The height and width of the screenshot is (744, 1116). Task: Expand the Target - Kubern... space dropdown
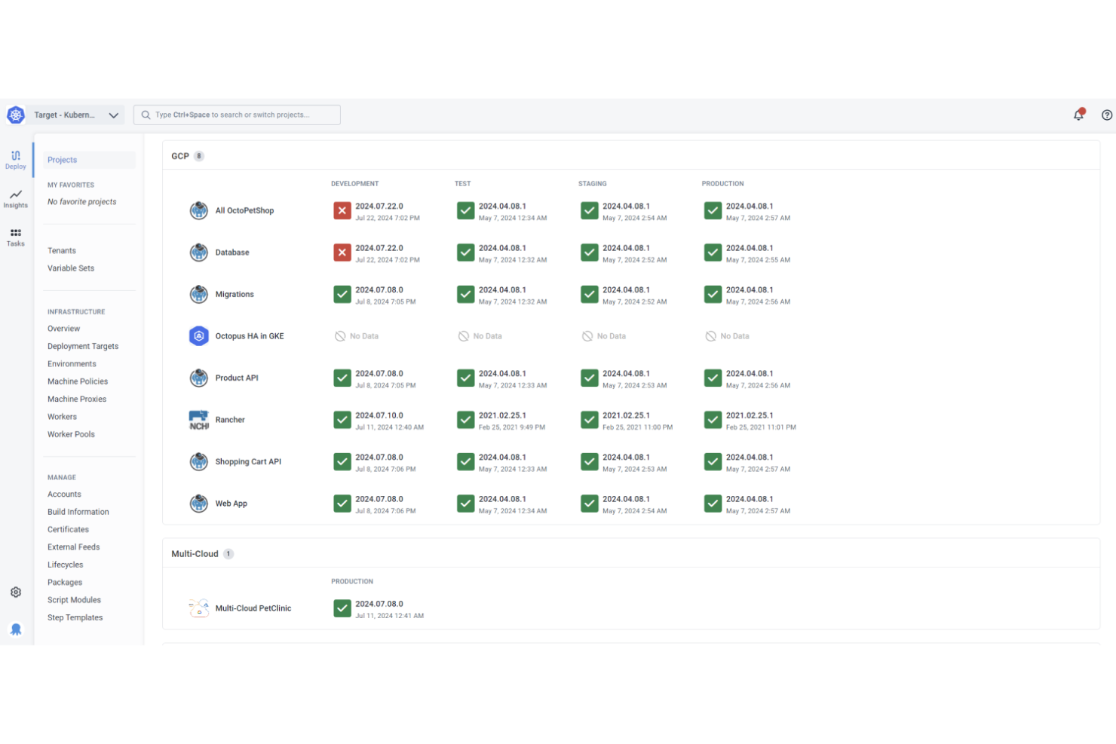click(113, 115)
